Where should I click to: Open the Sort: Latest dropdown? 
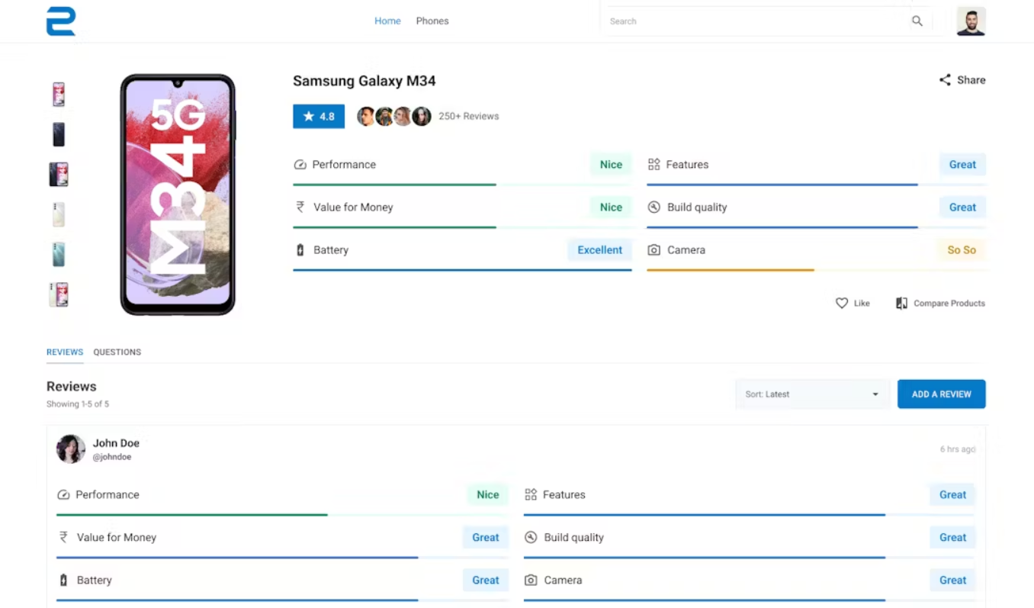click(x=813, y=394)
